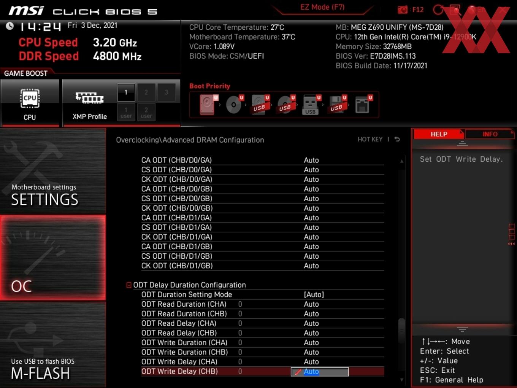This screenshot has width=517, height=388.
Task: Select the CS ODT (CHB/D0/GB) row
Action: pos(262,198)
